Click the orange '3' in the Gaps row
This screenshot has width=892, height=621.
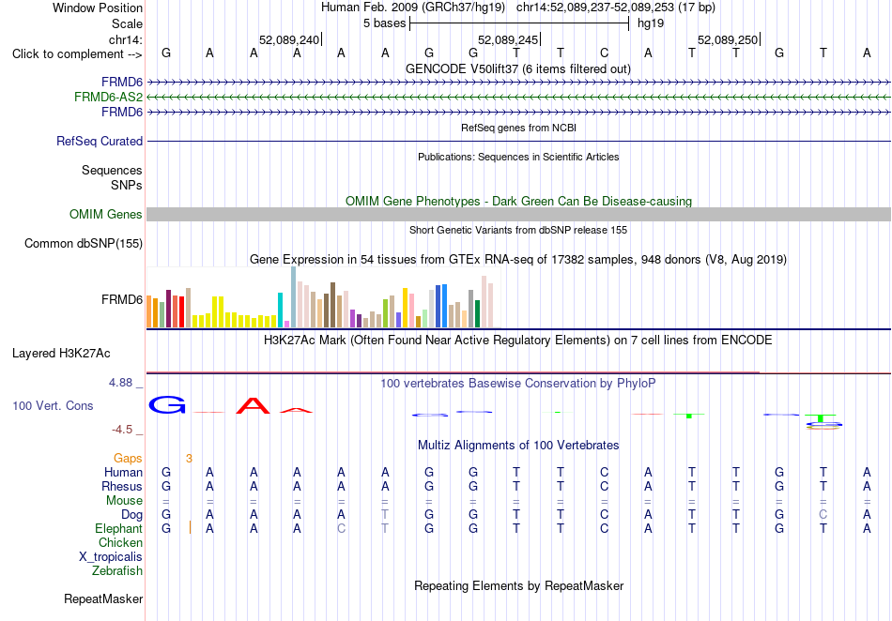189,459
